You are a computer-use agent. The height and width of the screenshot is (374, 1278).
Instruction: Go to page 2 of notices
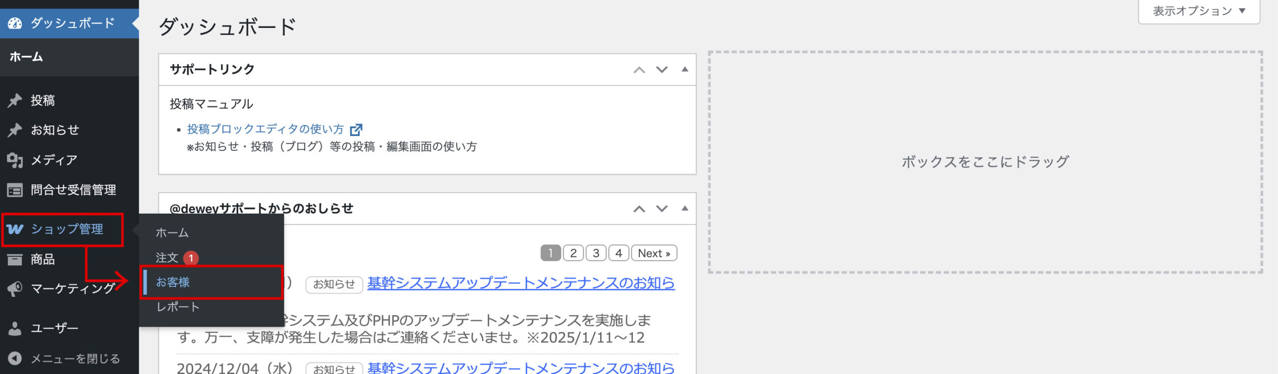click(573, 253)
